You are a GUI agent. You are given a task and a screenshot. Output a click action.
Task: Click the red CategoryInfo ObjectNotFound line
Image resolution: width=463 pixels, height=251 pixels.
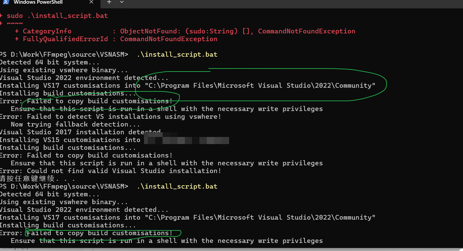(185, 31)
